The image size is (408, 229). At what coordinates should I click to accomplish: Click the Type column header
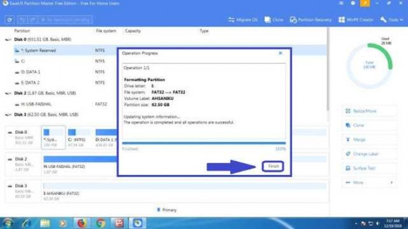coord(204,31)
